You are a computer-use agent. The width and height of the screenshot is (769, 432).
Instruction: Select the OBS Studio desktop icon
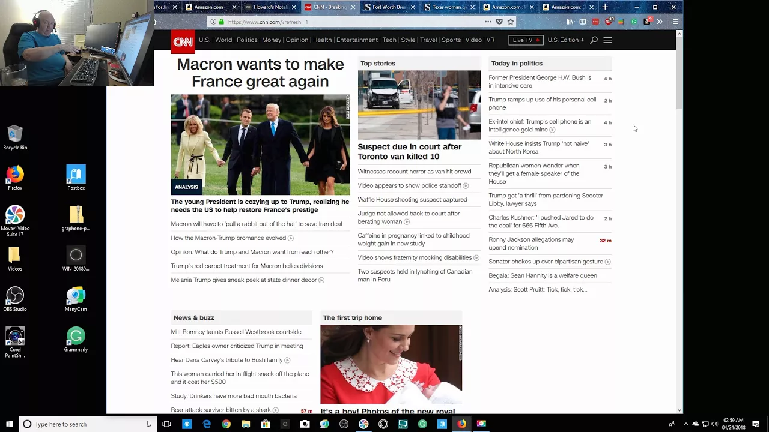point(15,299)
